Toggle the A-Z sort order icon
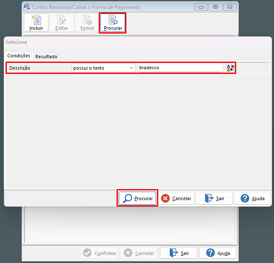The image size is (274, 263). coord(230,68)
